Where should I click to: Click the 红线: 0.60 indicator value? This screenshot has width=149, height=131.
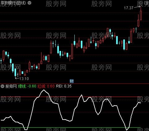pos(46,86)
